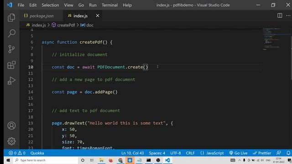Viewport: 292px width, 164px height.
Task: Click the errors count icon in status bar
Action: coord(13,153)
